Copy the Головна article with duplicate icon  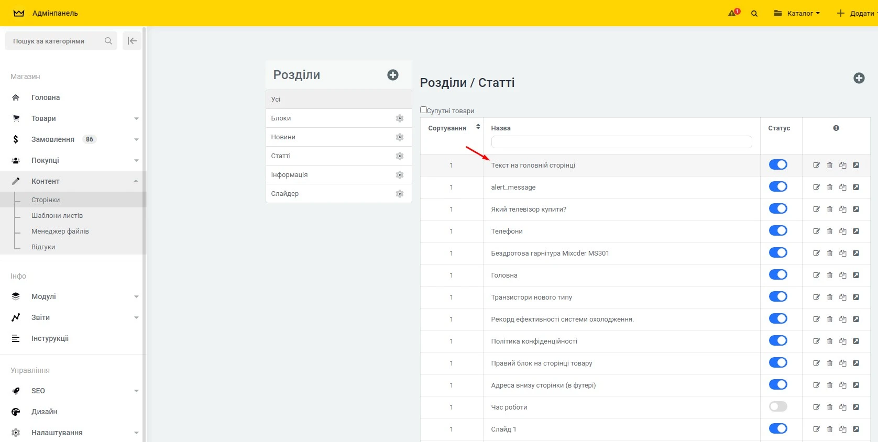(842, 275)
